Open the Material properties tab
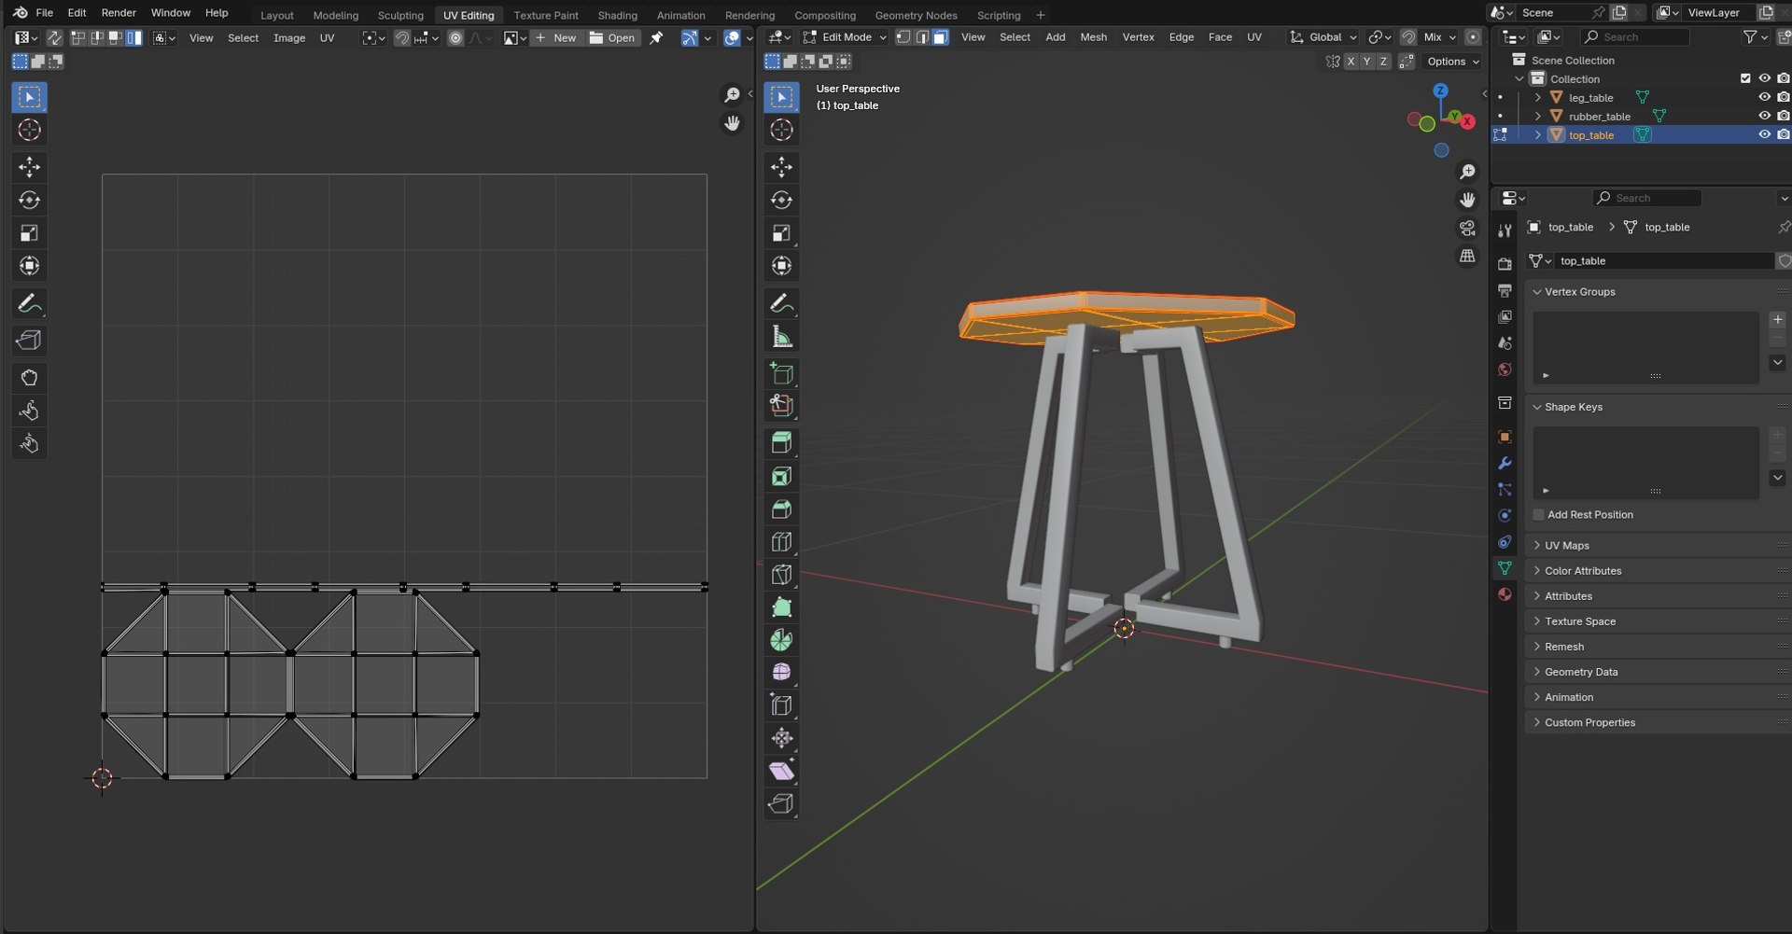The image size is (1792, 934). [1505, 594]
